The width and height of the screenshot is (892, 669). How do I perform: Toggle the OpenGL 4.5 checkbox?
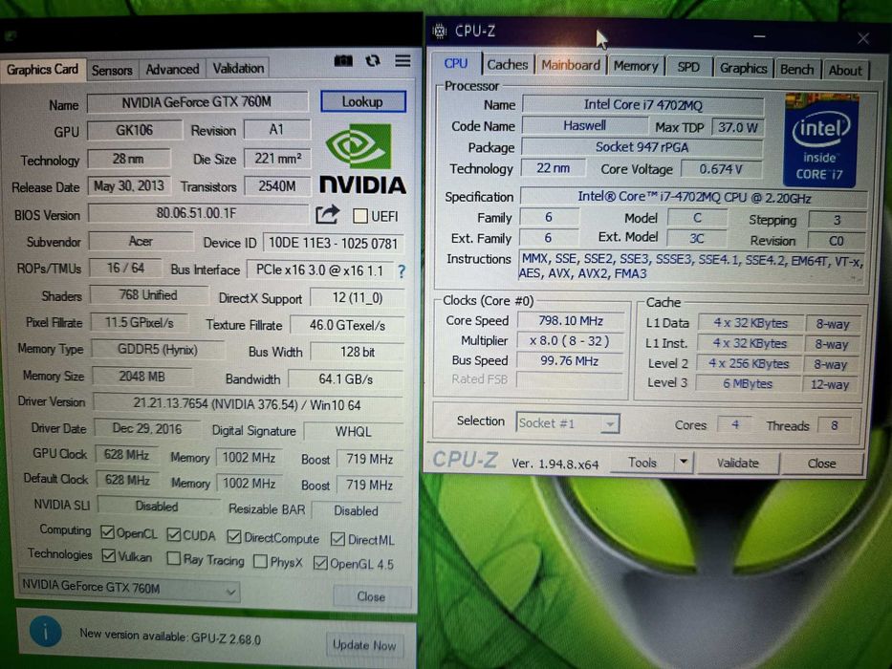coord(320,563)
